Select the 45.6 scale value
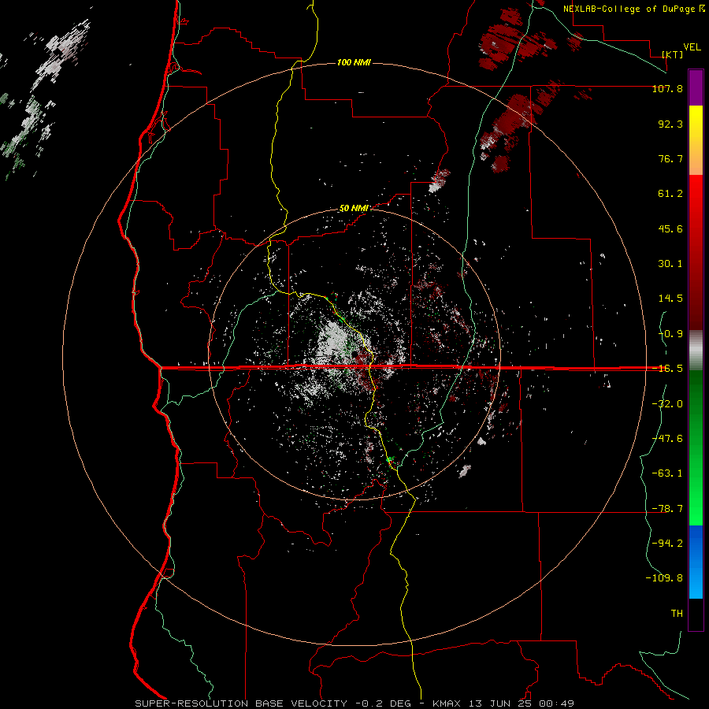The image size is (709, 709). coord(670,228)
